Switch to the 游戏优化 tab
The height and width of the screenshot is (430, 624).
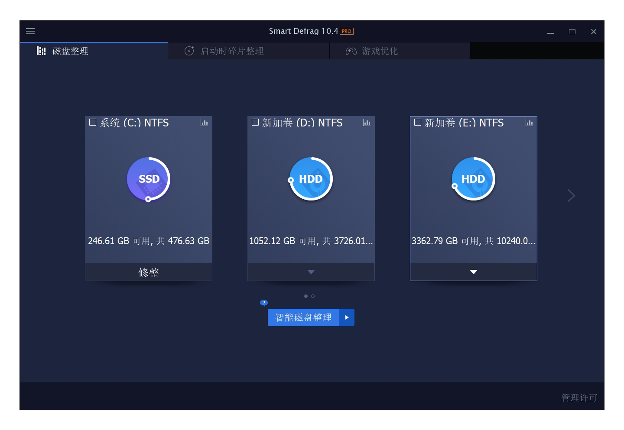(x=380, y=51)
